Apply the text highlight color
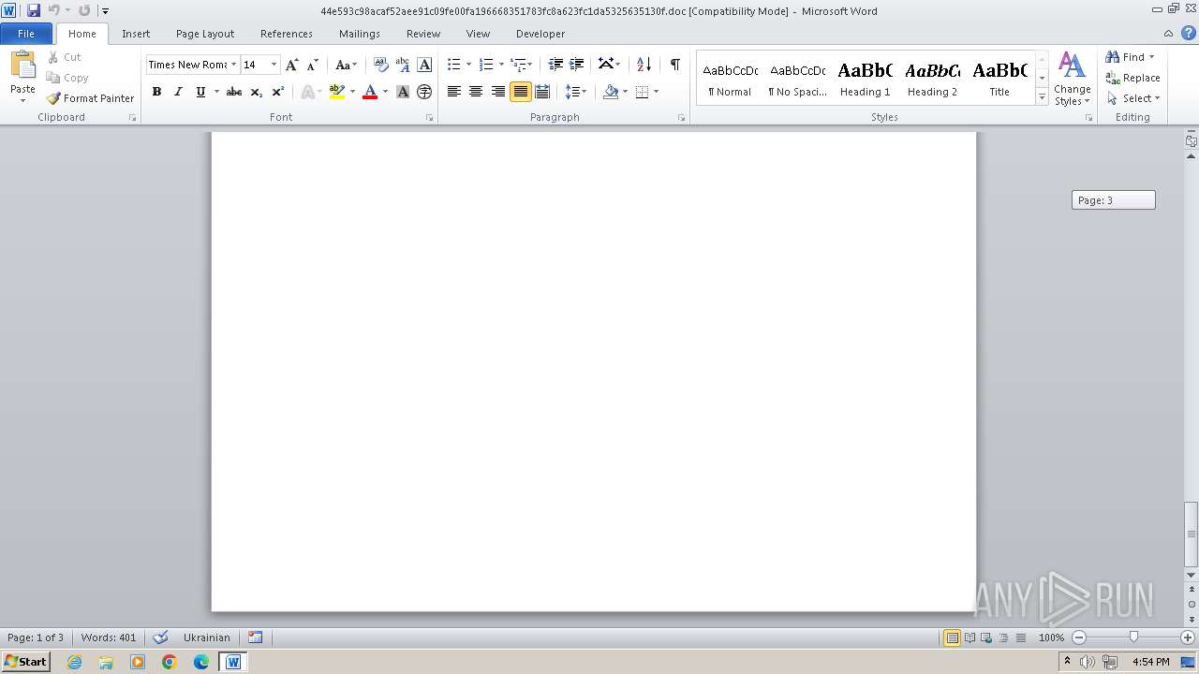The image size is (1199, 674). (x=337, y=92)
